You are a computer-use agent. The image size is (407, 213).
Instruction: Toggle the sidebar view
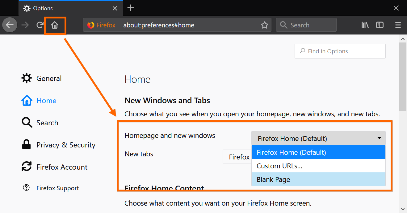click(380, 25)
